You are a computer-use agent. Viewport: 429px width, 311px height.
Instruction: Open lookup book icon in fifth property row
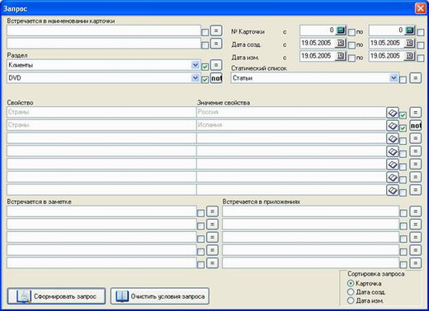(x=393, y=165)
